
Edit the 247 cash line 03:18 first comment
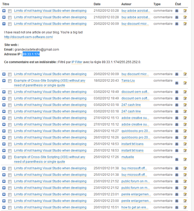185,105
